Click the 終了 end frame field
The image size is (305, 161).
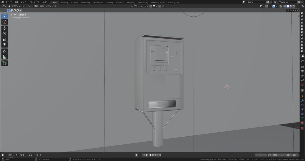coord(292,155)
